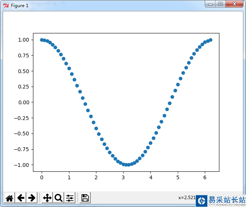Image resolution: width=246 pixels, height=207 pixels.
Task: Click the 0.25 y-axis tick label
Action: [x=24, y=87]
